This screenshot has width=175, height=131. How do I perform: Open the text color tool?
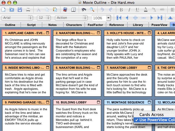click(x=145, y=10)
